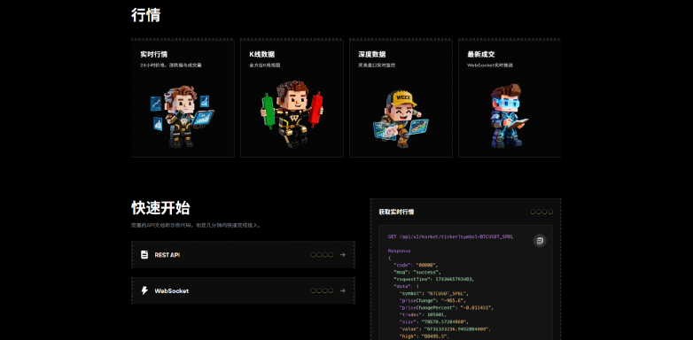Click the 实时行情 character illustration

(182, 117)
